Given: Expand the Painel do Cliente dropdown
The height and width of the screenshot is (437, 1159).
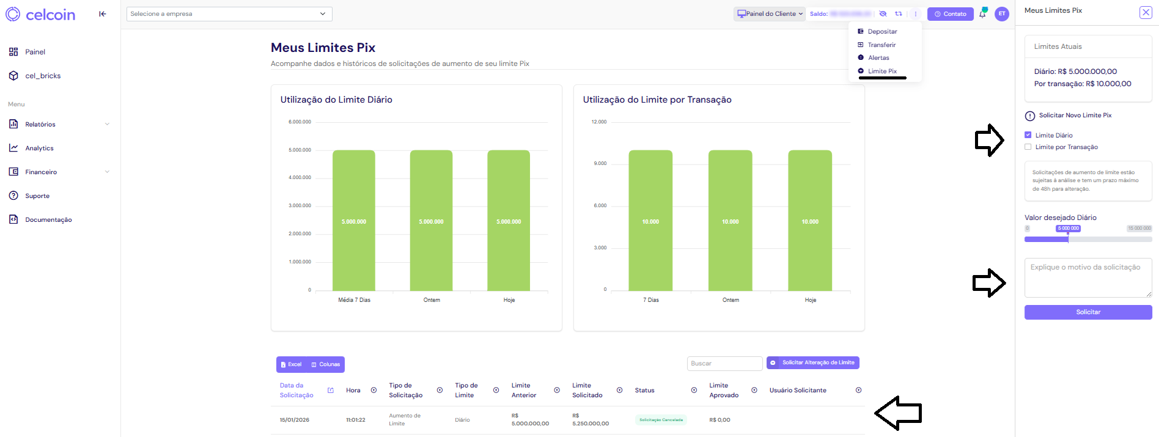Looking at the screenshot, I should tap(770, 14).
